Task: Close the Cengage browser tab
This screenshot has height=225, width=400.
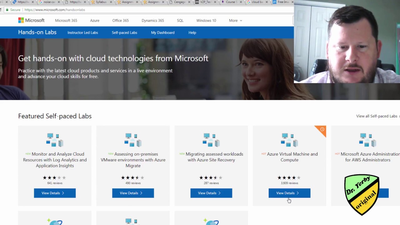Action: (188, 2)
